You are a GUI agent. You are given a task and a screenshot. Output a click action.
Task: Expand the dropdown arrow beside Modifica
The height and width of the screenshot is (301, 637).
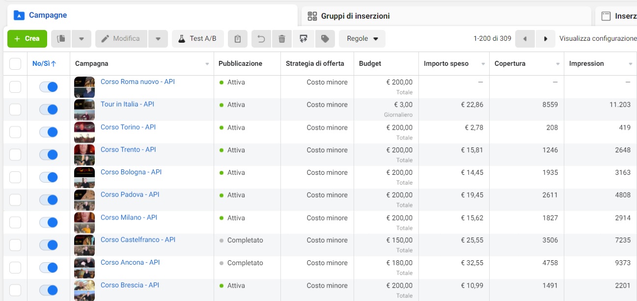pyautogui.click(x=158, y=39)
